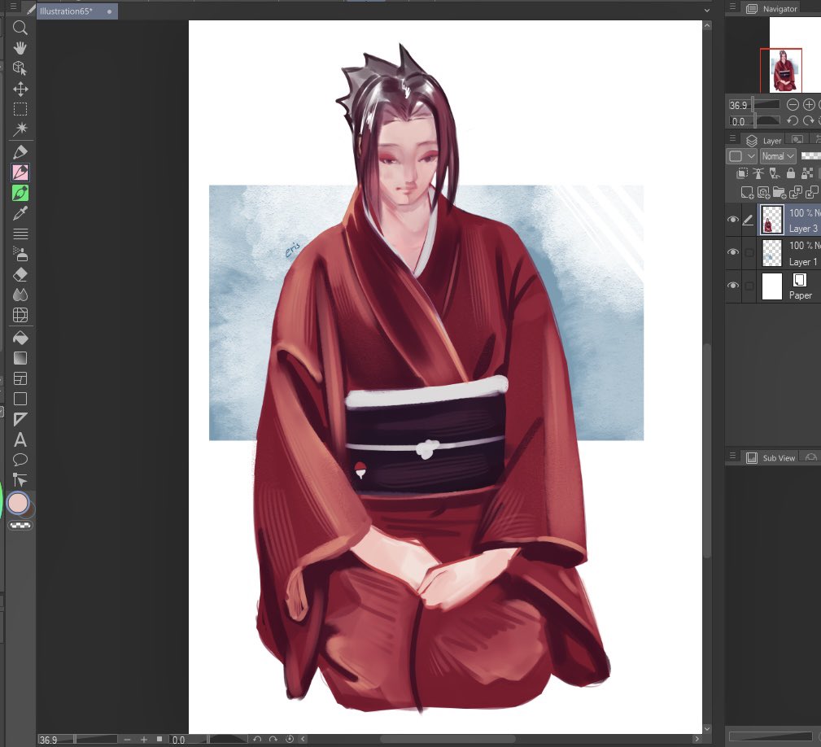821x747 pixels.
Task: Open the layer palette color dropdown
Action: click(x=742, y=156)
